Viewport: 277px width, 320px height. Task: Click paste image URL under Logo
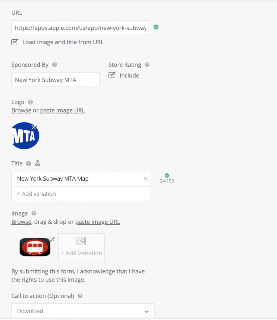[x=62, y=110]
